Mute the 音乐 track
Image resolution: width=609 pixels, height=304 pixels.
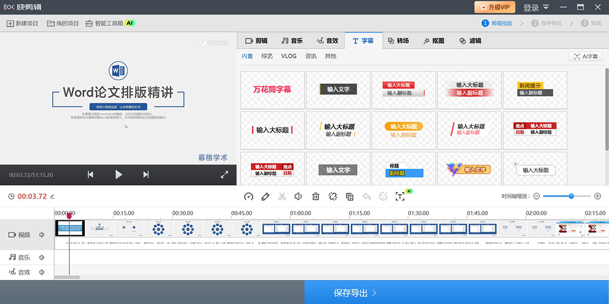[x=42, y=257]
